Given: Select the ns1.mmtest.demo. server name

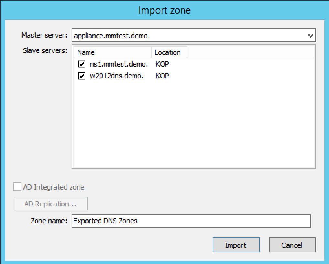Looking at the screenshot, I should (119, 64).
